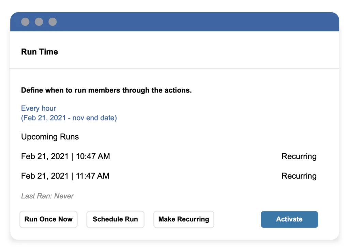Activate the schedule with the blue button

pos(289,219)
